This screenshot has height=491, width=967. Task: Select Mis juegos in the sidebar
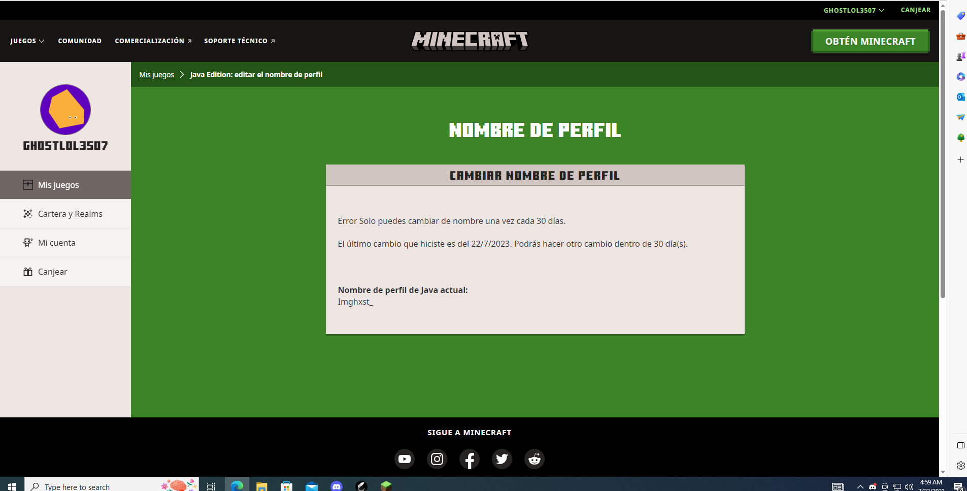[x=65, y=185]
